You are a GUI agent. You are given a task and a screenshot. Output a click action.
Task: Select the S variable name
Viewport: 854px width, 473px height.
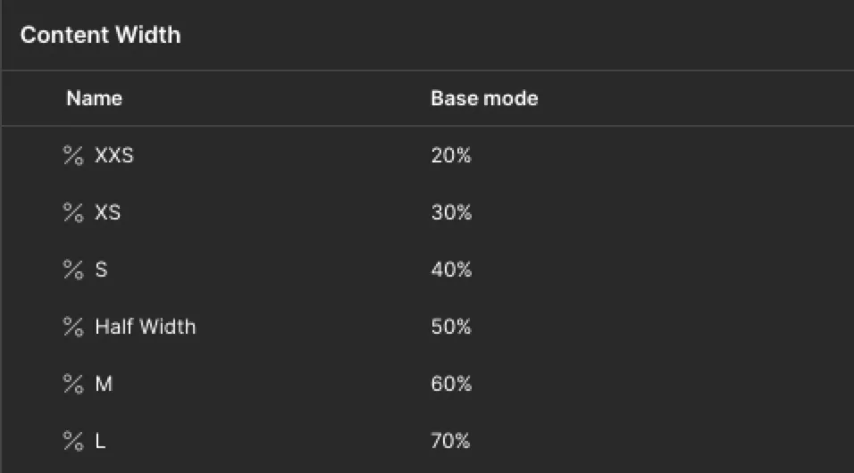click(x=101, y=270)
